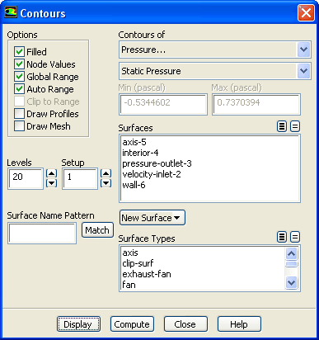Disable the Global Range option
Screen dimensions: 319x340
click(x=19, y=77)
